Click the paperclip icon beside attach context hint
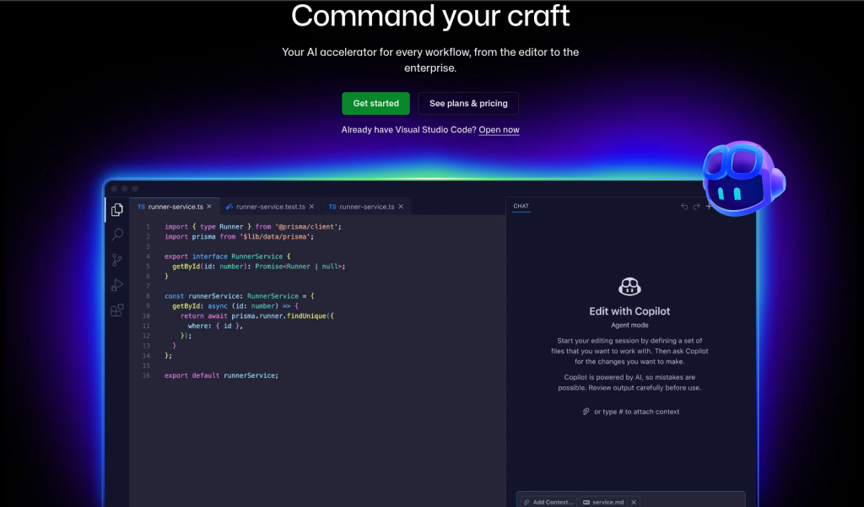This screenshot has height=507, width=864. 586,412
